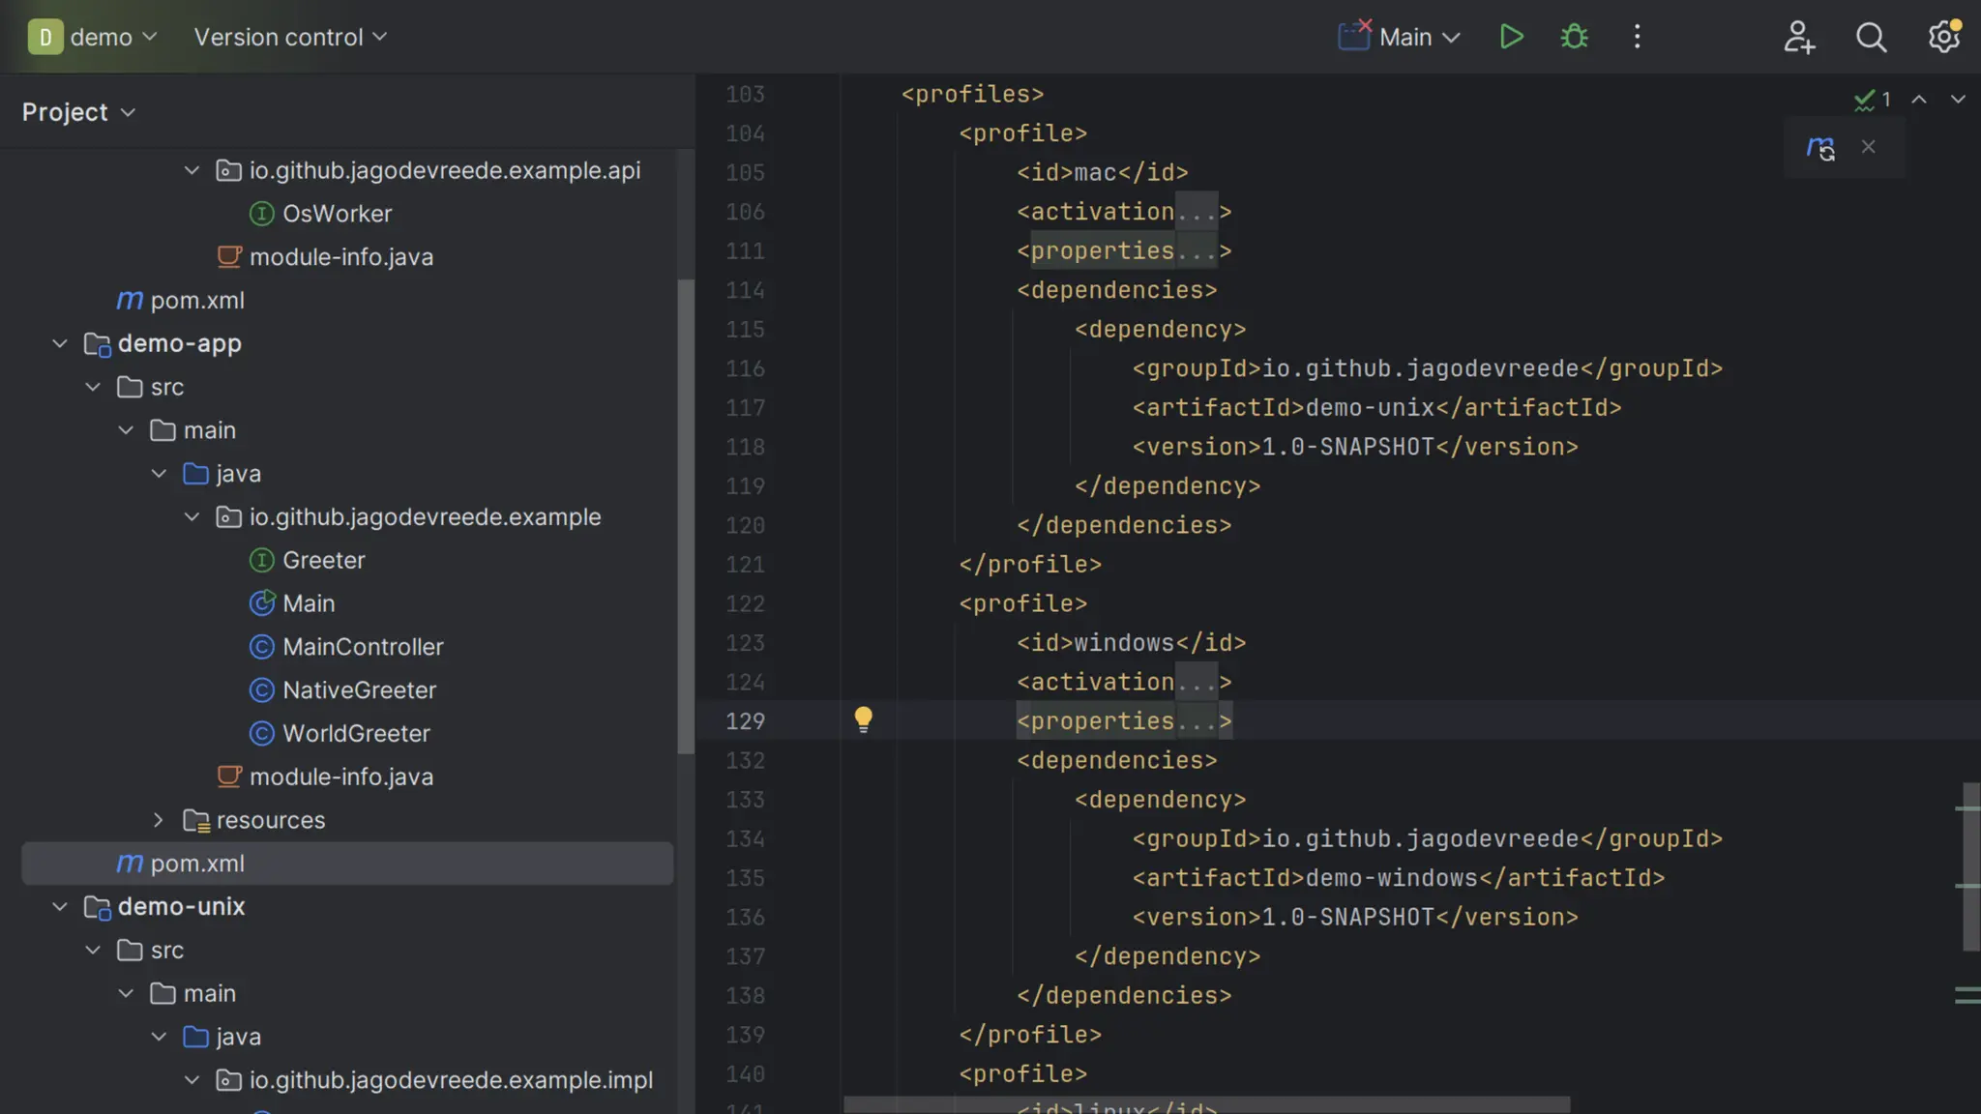
Task: Dismiss the Maven reload floating notification
Action: 1869,147
